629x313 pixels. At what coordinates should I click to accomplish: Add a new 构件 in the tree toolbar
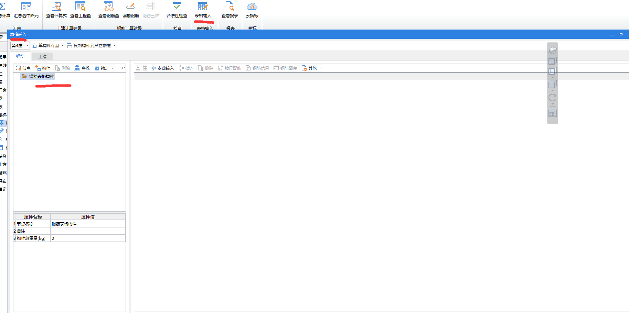[43, 68]
